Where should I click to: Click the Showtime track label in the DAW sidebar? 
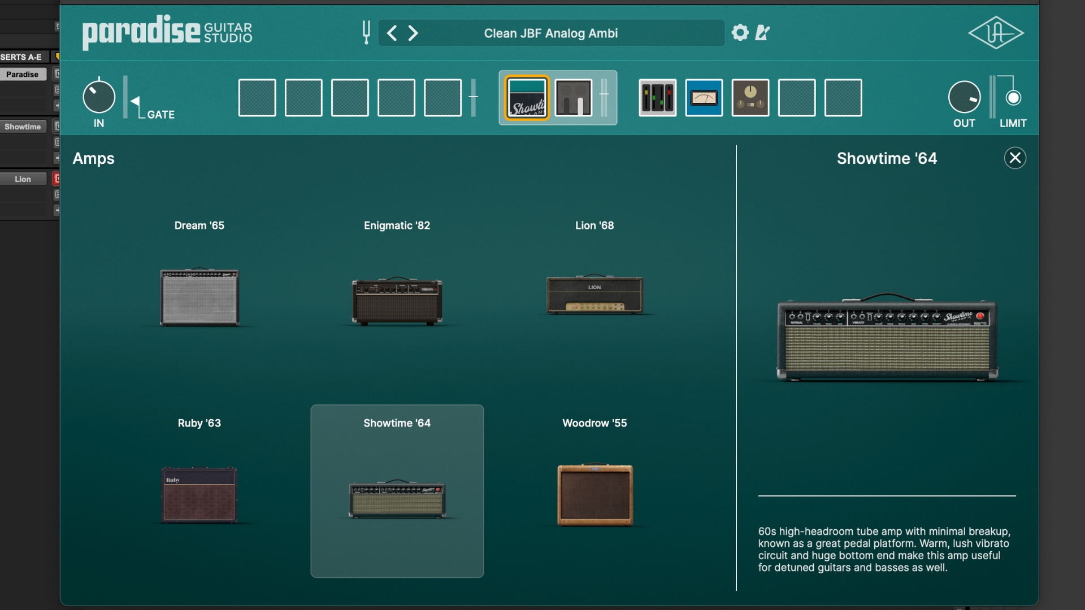[23, 127]
